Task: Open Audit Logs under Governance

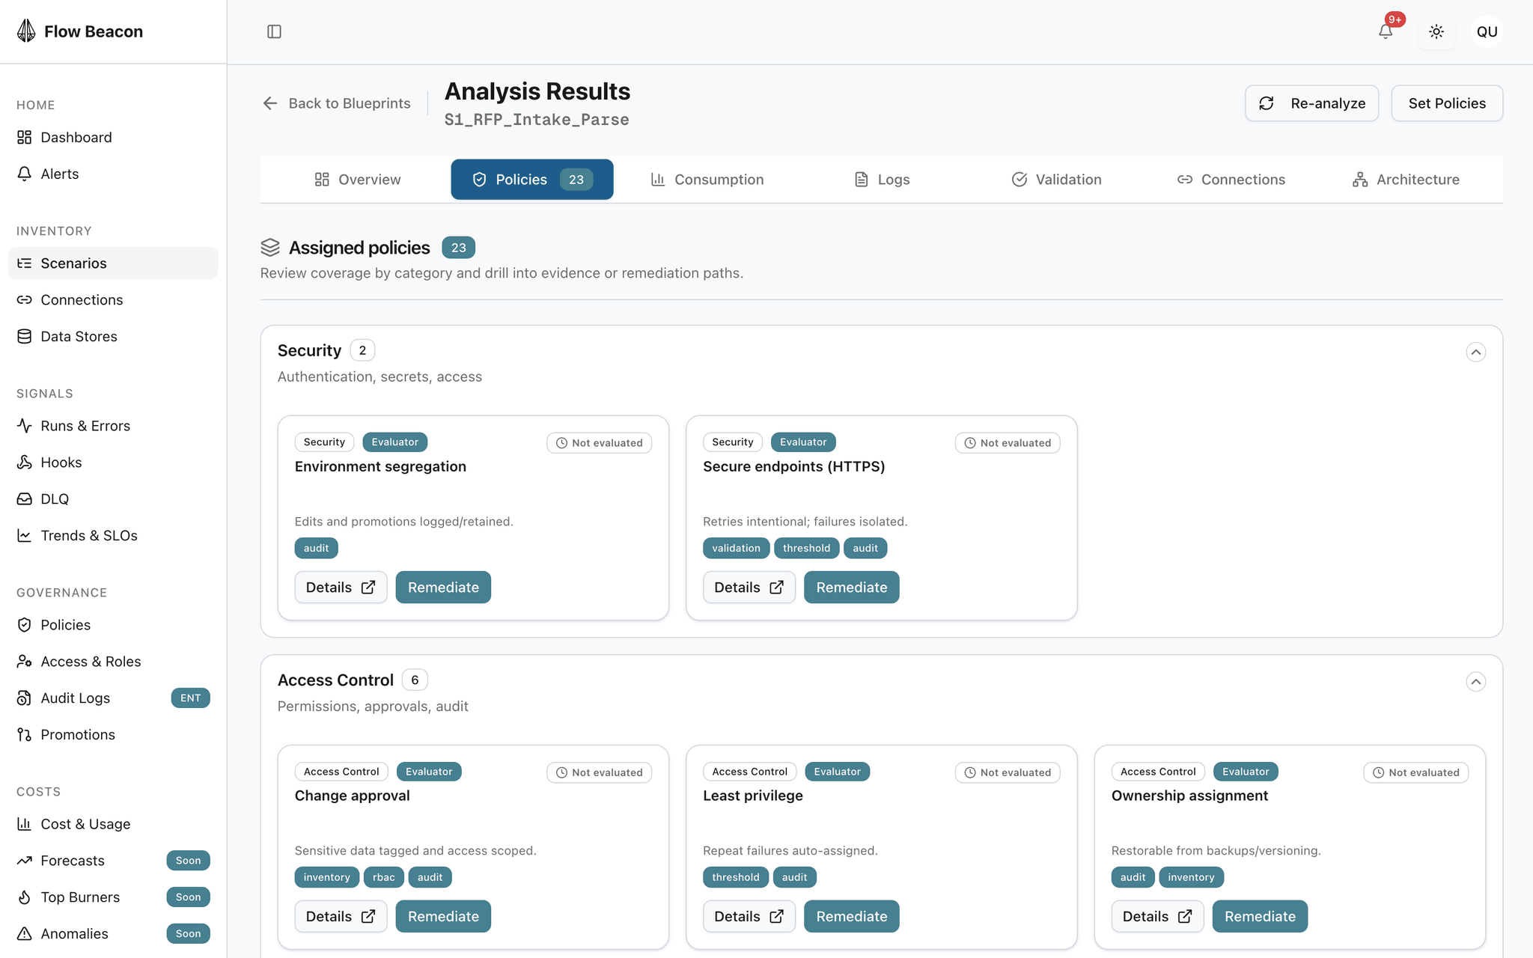Action: point(76,698)
